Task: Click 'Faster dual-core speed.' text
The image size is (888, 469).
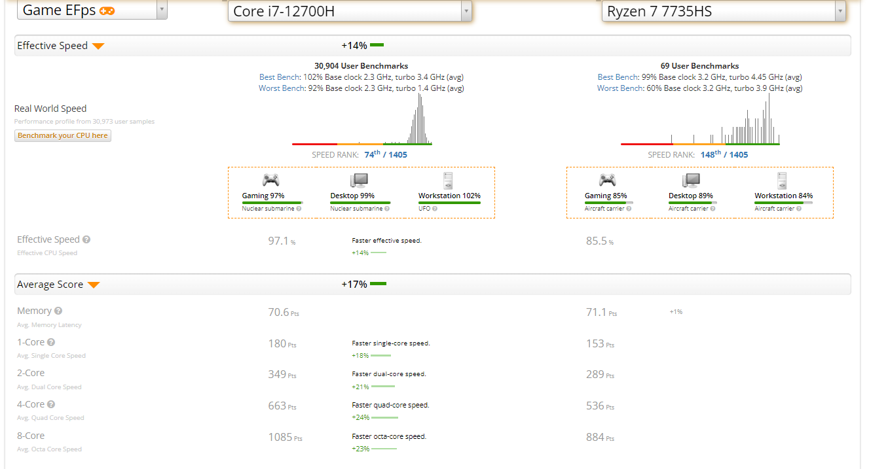Action: tap(389, 374)
